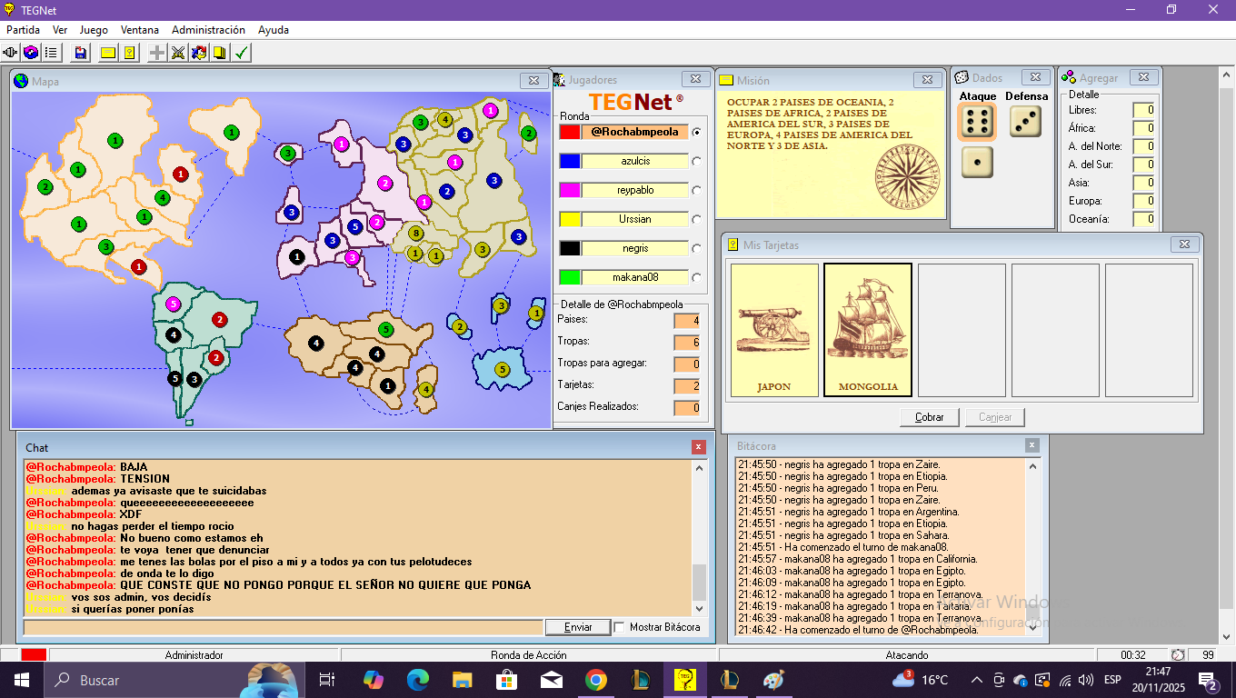Click the magenta color swatch beside reypablo
Viewport: 1236px width, 698px height.
click(x=570, y=190)
